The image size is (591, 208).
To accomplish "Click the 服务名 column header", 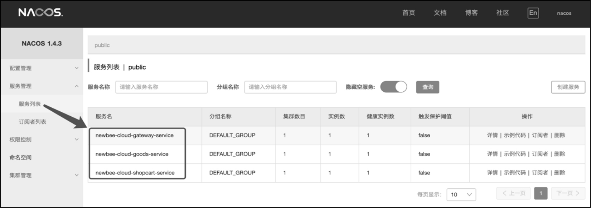I will point(104,116).
